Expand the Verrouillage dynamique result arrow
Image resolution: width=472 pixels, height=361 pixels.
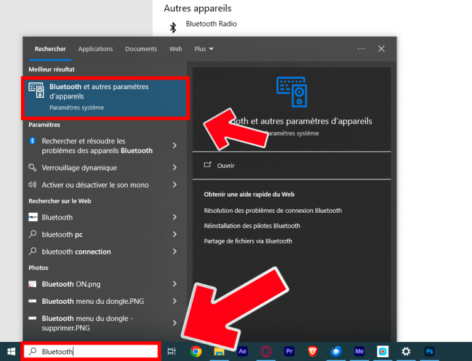(175, 167)
